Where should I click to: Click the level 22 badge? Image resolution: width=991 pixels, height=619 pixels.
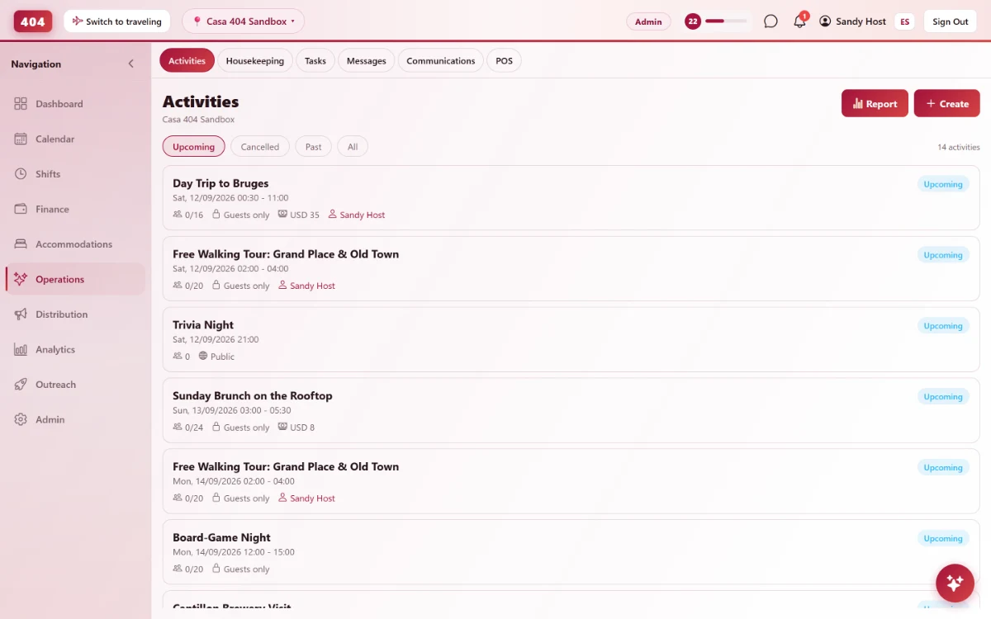tap(693, 21)
